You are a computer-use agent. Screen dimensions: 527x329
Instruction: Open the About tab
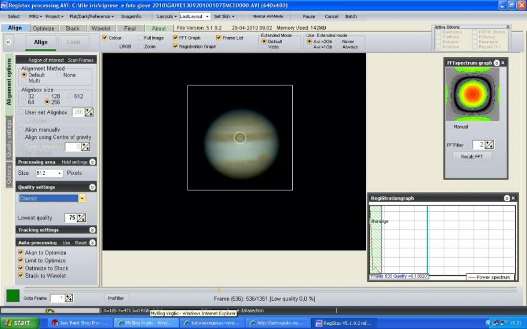click(159, 29)
